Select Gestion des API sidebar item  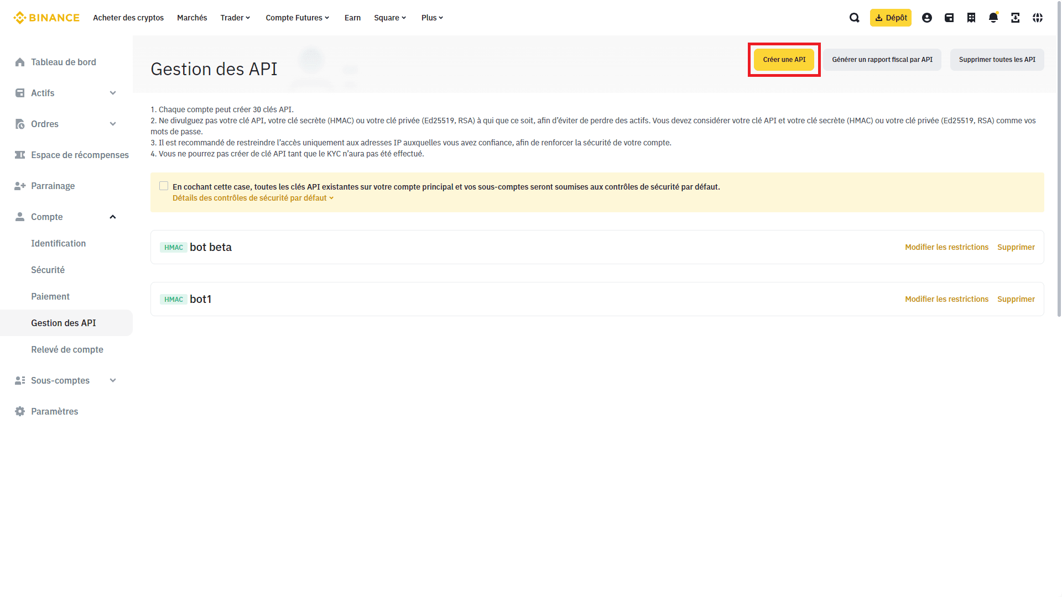(x=66, y=323)
